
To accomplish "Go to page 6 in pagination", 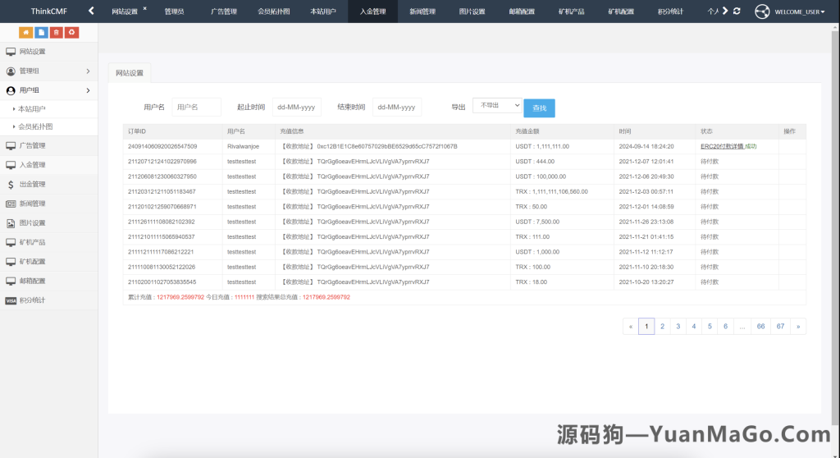I will [x=725, y=326].
